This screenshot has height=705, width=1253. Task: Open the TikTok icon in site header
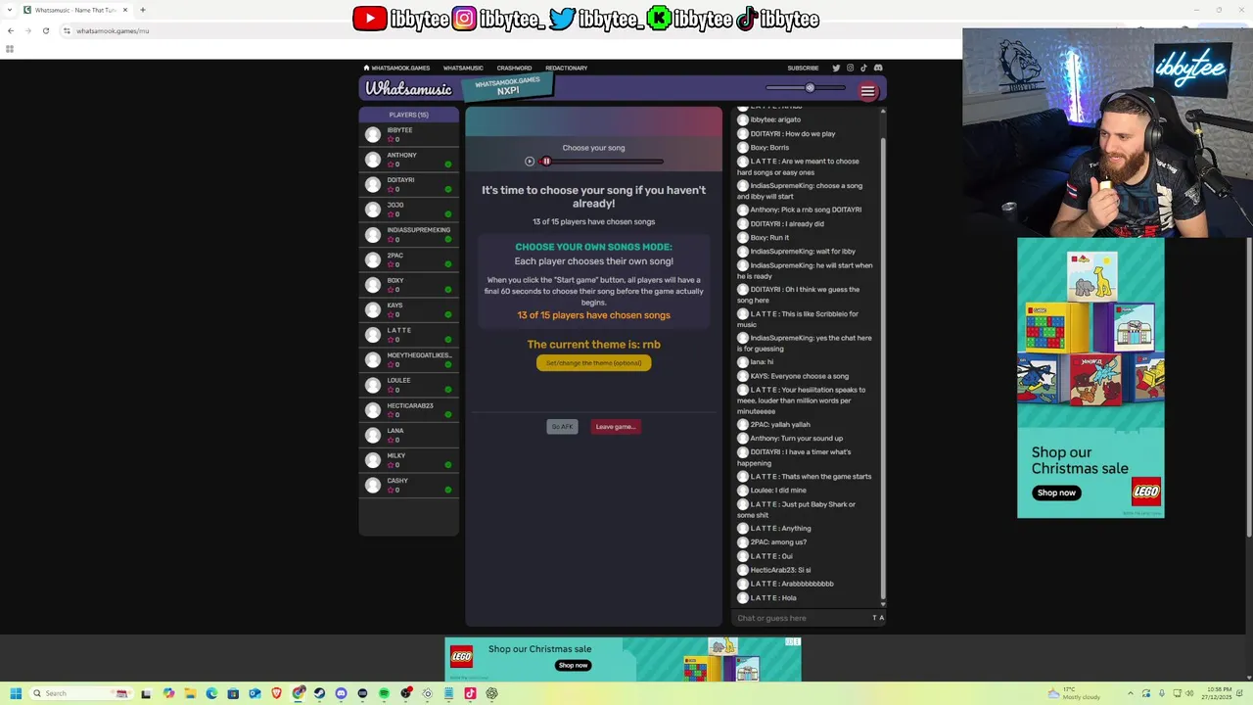863,68
